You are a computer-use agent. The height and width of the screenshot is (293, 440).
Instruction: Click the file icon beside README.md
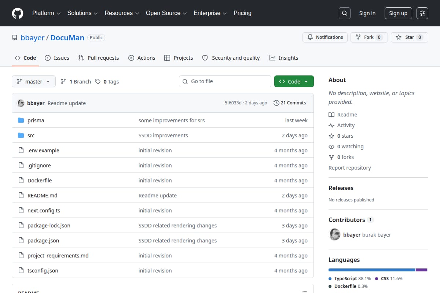[x=21, y=196]
